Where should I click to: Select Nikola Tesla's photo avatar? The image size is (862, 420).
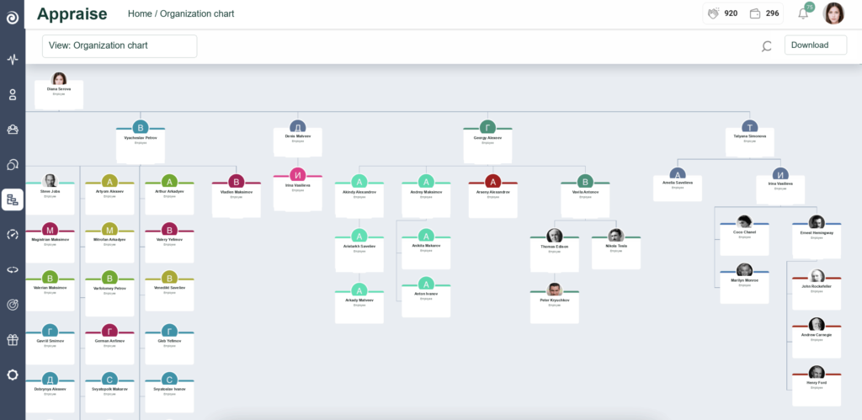click(x=615, y=236)
